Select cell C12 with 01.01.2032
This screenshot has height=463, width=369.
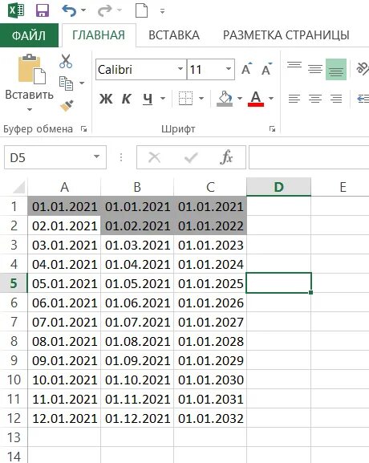tap(210, 418)
